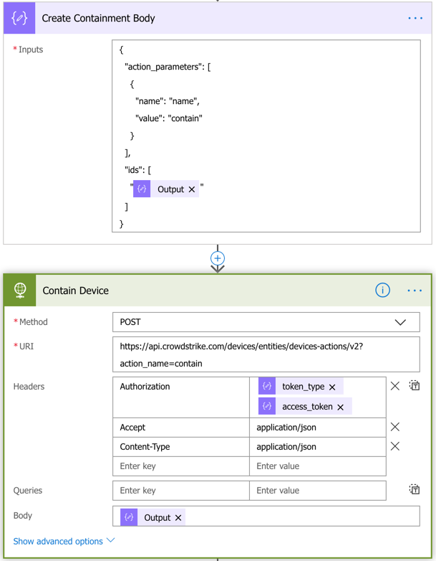Click the Queries Enter value field

pos(317,491)
